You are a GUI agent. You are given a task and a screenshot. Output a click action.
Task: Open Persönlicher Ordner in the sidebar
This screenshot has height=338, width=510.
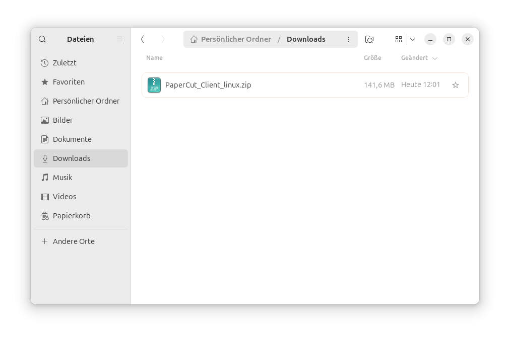(x=81, y=101)
